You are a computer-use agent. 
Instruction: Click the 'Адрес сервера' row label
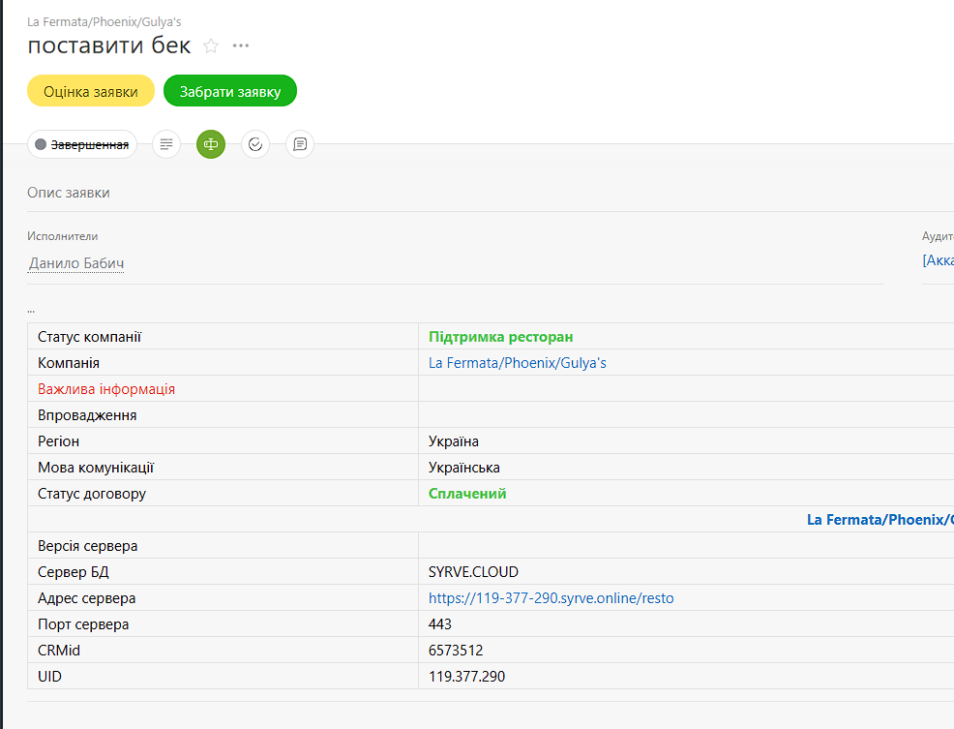pos(86,598)
